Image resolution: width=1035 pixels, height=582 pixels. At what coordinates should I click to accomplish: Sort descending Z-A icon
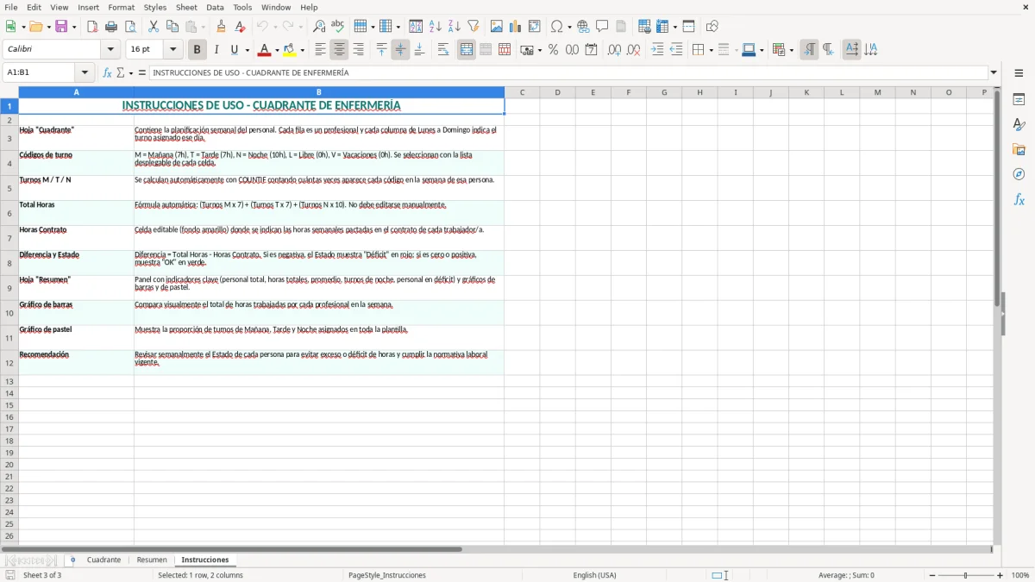click(455, 27)
